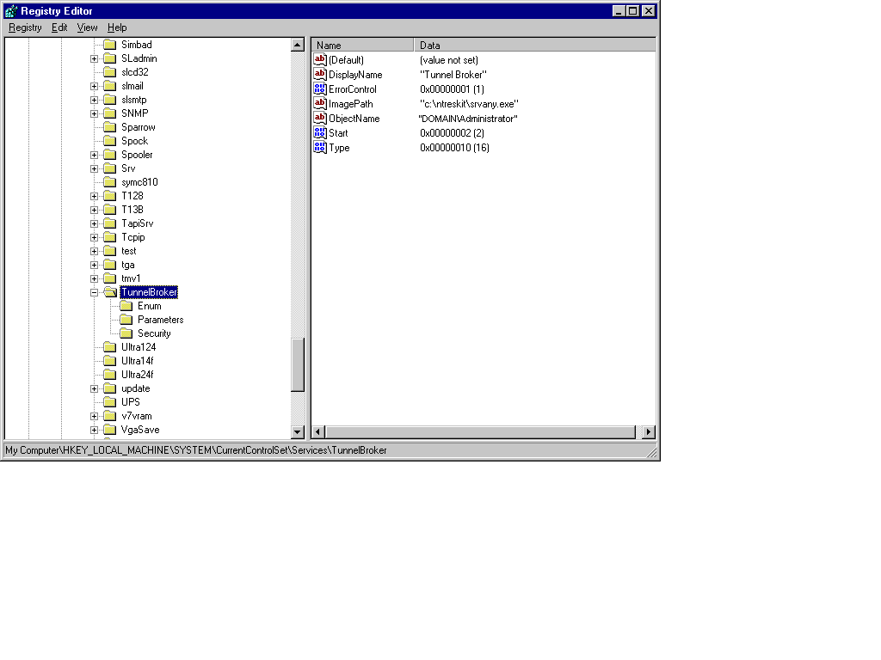Click the Type DWORD value icon
This screenshot has height=660, width=881.
[320, 148]
